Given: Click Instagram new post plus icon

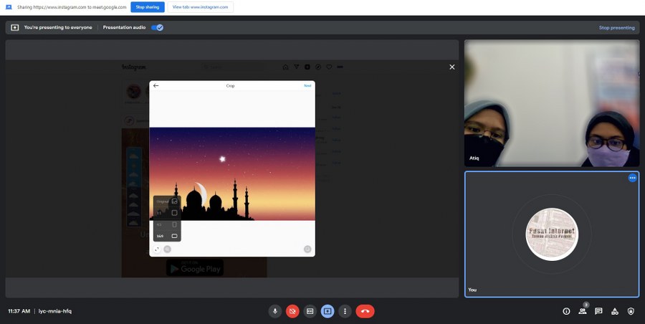Looking at the screenshot, I should coord(307,67).
